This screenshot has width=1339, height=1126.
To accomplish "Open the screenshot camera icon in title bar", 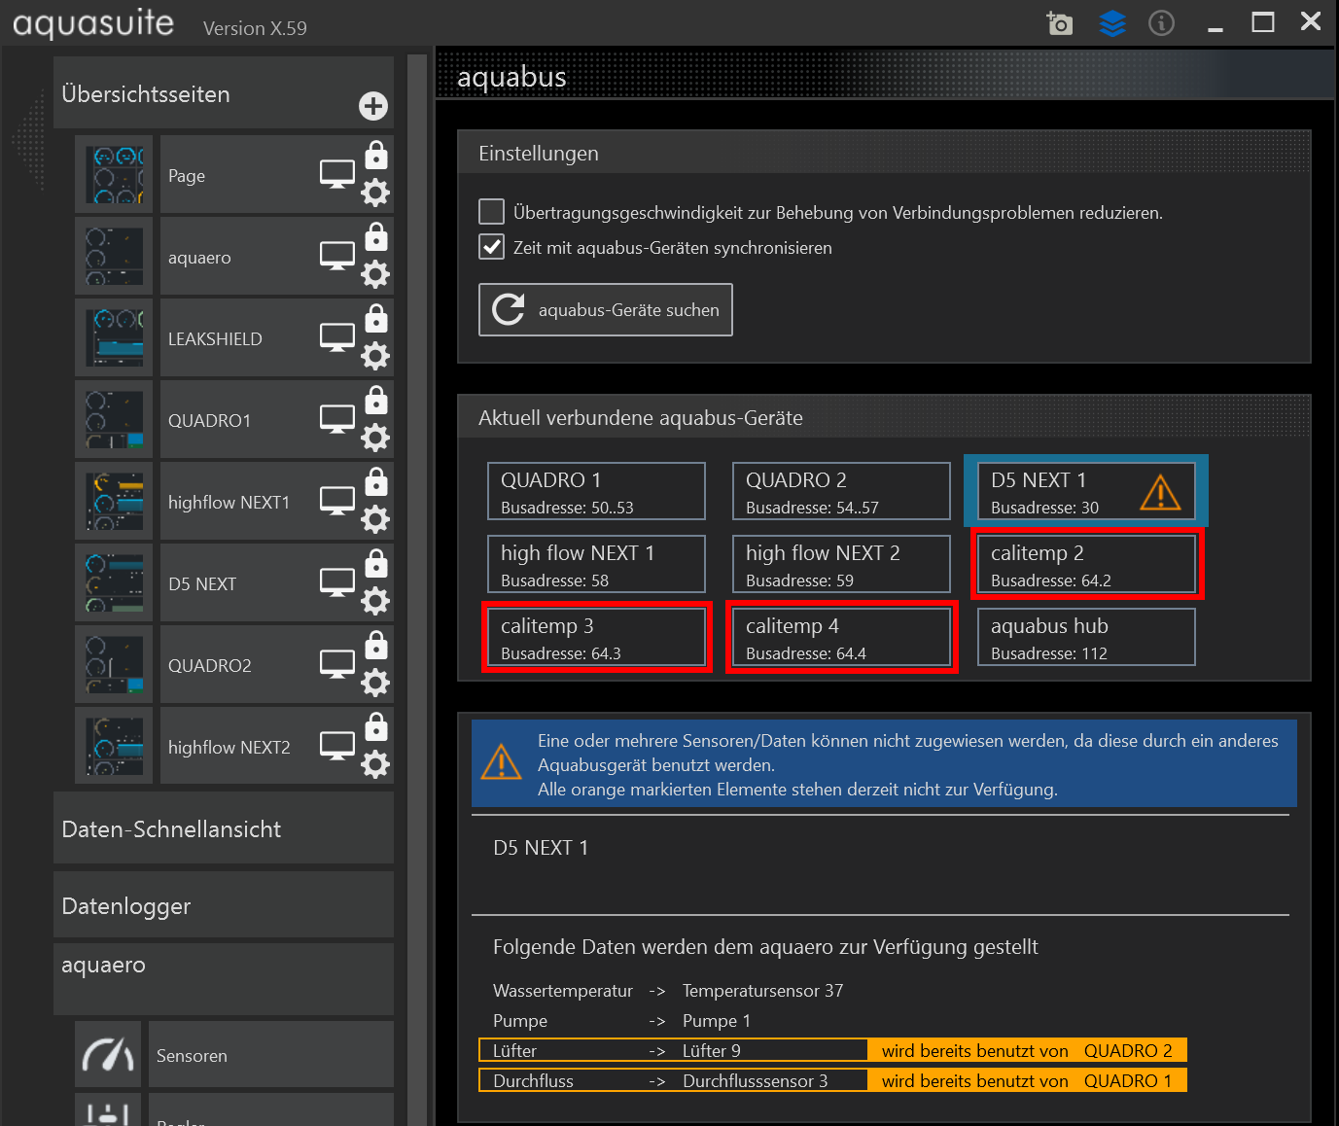I will [1059, 22].
